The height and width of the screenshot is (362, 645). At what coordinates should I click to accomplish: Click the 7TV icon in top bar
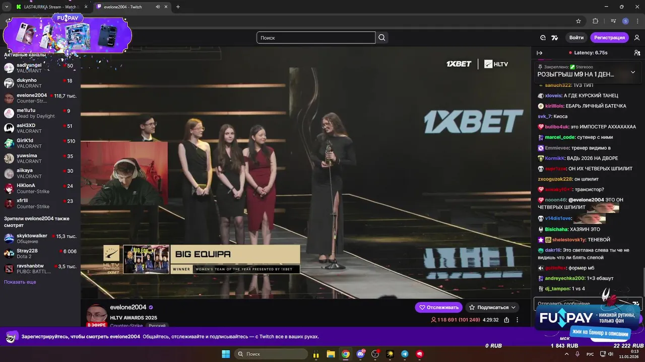[x=555, y=38]
